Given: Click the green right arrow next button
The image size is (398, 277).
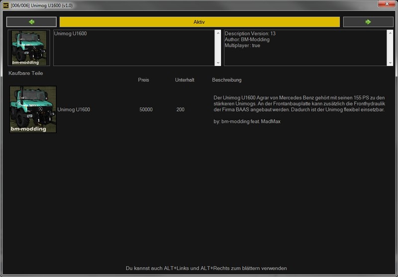Looking at the screenshot, I should (368, 22).
